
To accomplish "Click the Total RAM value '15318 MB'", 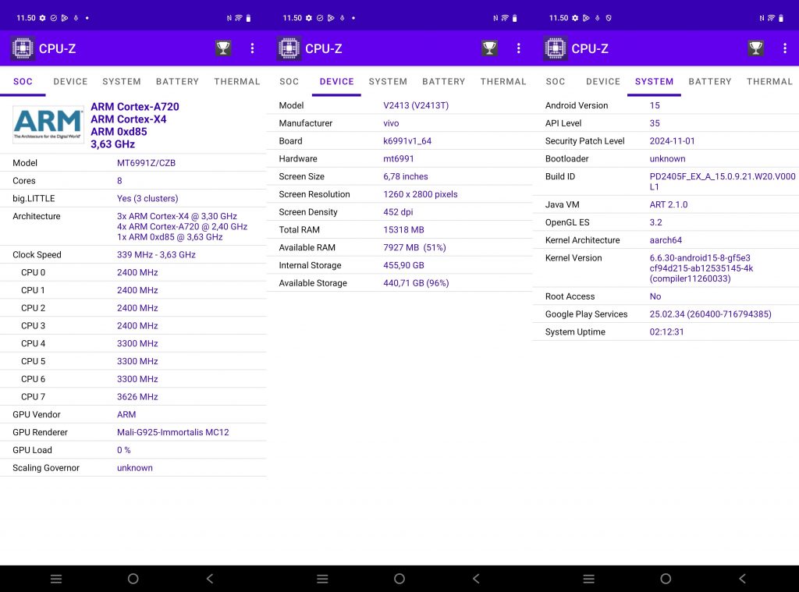I will (403, 230).
